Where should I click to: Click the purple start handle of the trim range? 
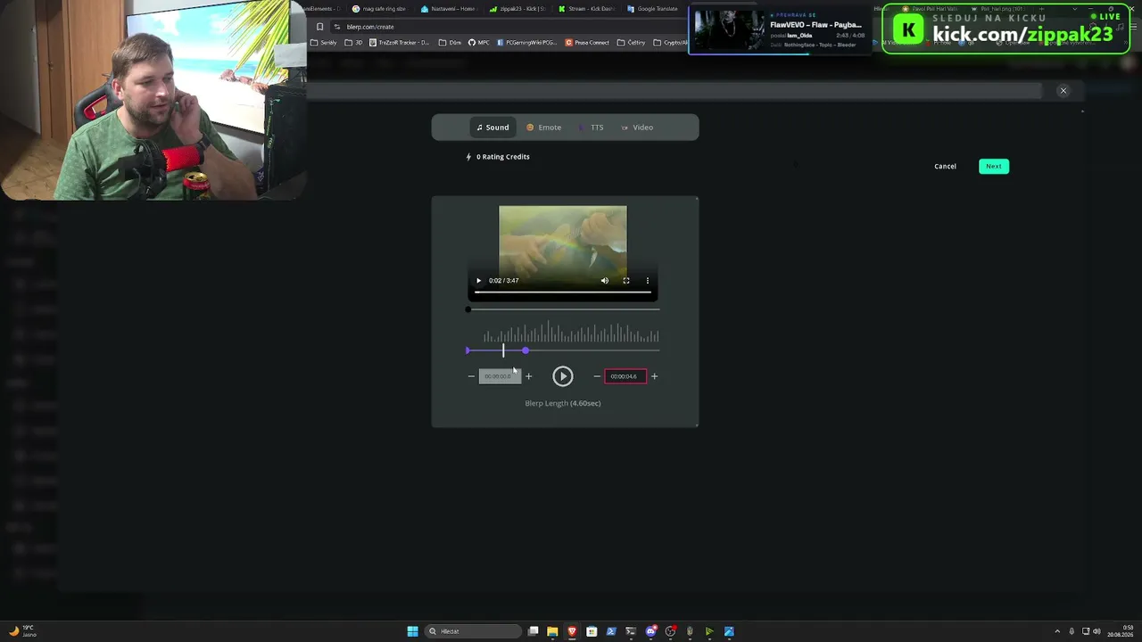click(x=468, y=350)
